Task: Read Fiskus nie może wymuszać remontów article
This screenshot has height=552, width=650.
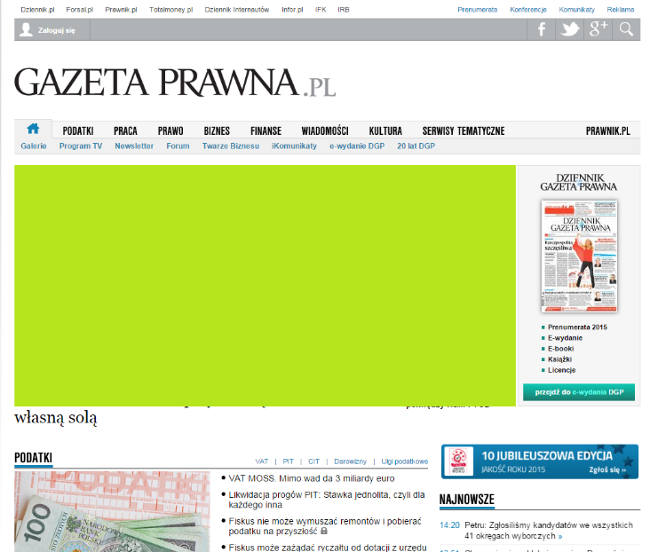Action: pyautogui.click(x=325, y=526)
